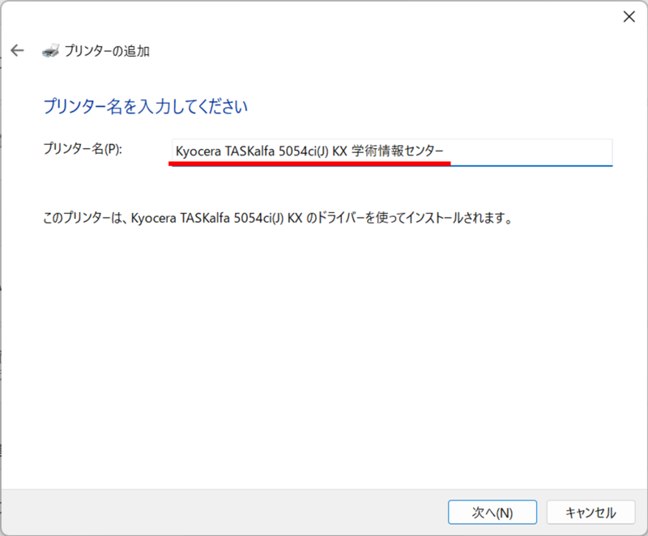The width and height of the screenshot is (648, 536).
Task: Click the heading プリンター名を入力してください
Action: point(146,107)
